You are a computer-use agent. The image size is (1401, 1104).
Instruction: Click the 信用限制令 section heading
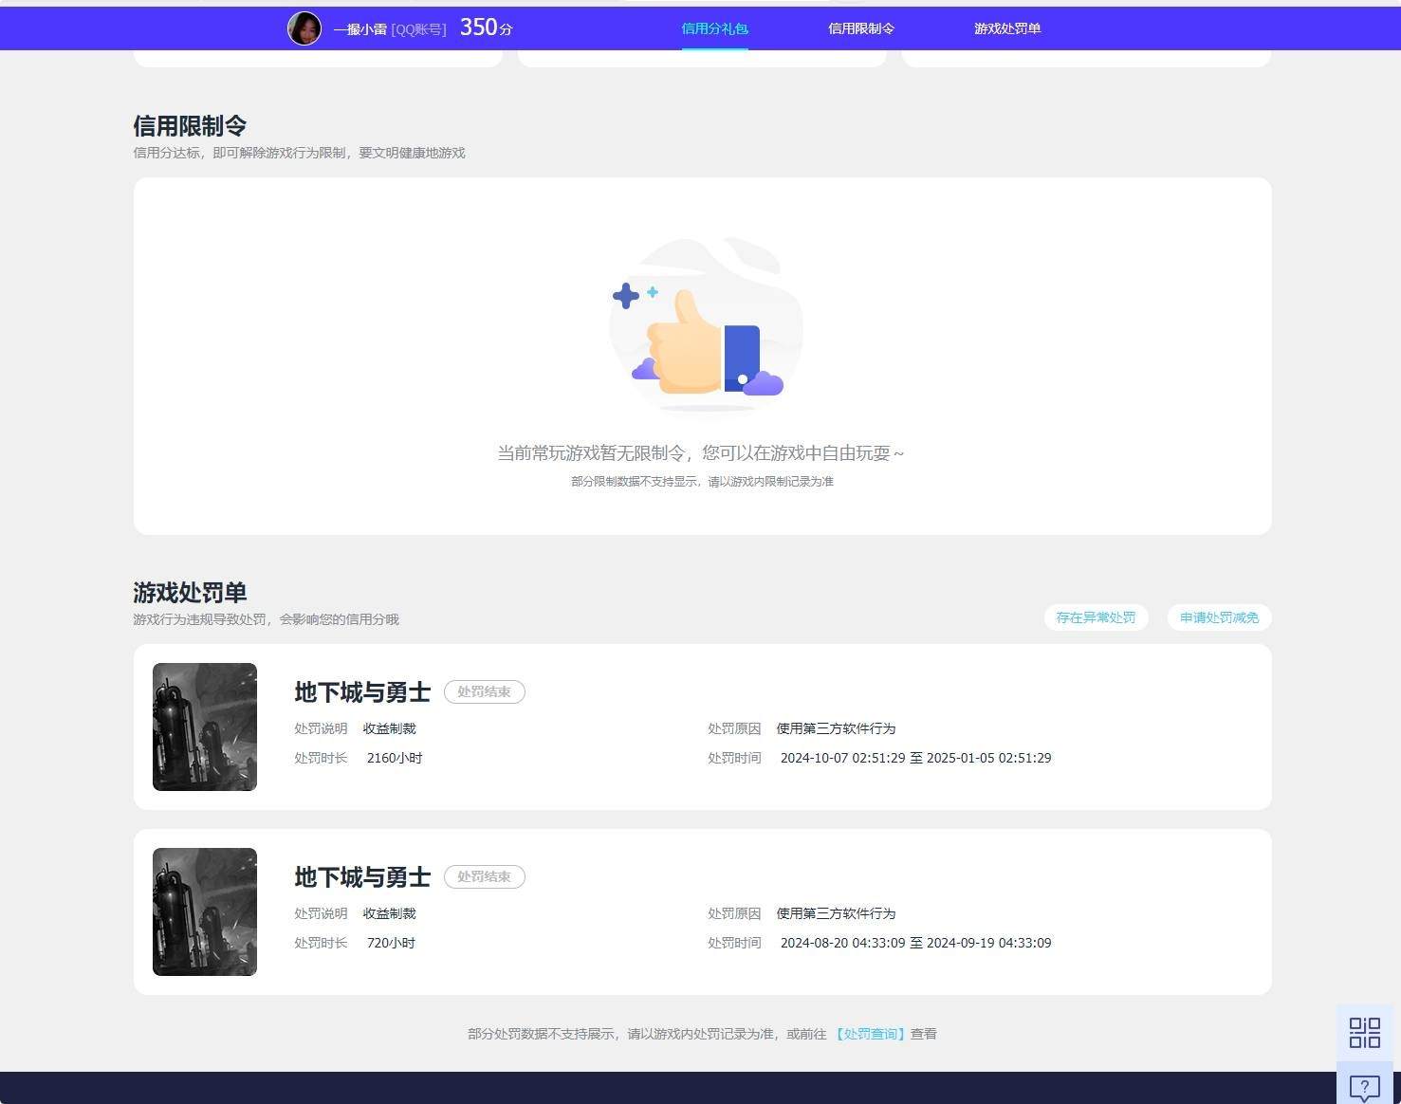coord(190,125)
